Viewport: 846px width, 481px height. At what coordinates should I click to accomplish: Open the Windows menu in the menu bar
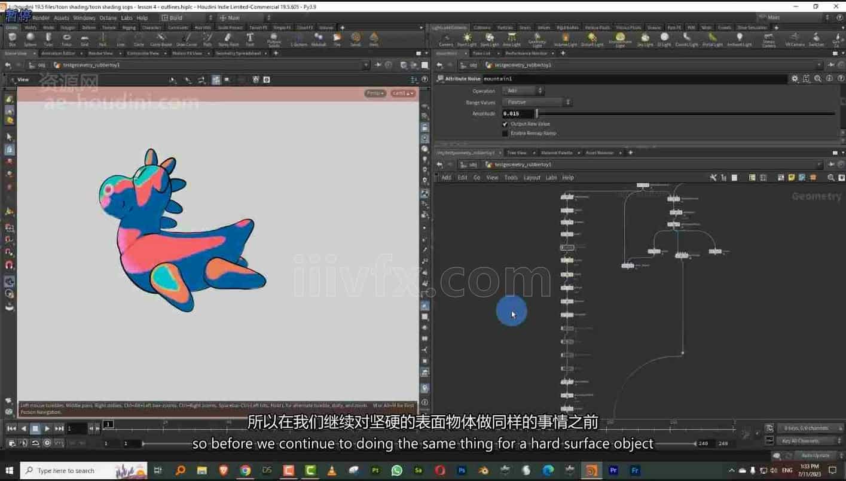point(84,18)
